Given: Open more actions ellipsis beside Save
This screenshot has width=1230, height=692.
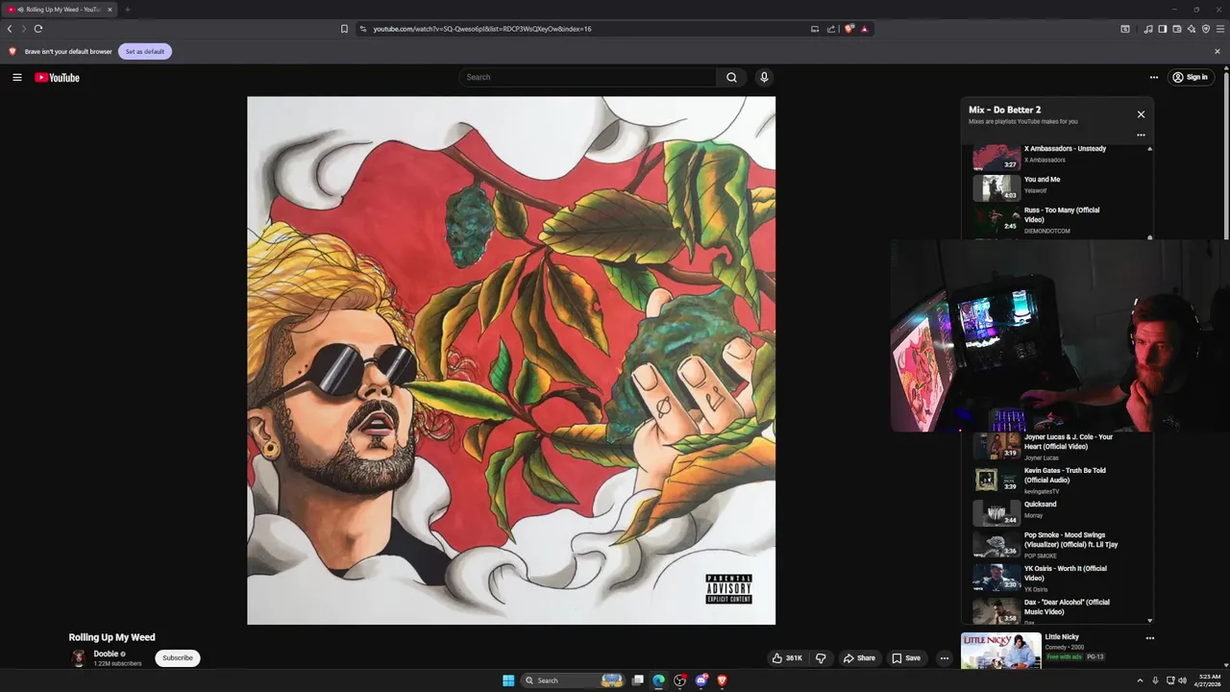Looking at the screenshot, I should pos(945,658).
